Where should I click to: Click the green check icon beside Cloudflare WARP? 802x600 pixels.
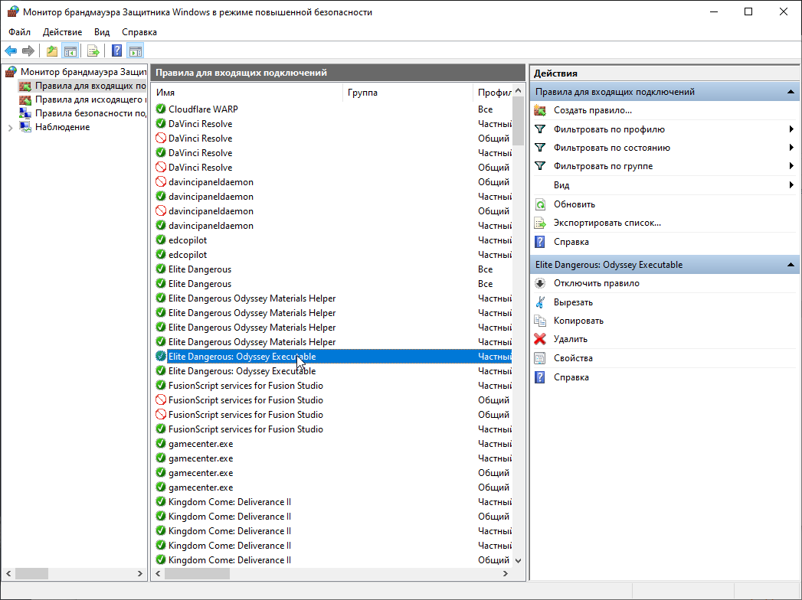(161, 109)
